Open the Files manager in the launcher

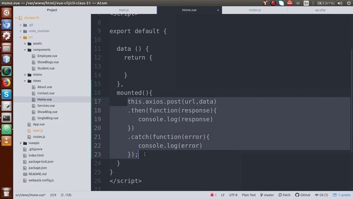point(6,48)
